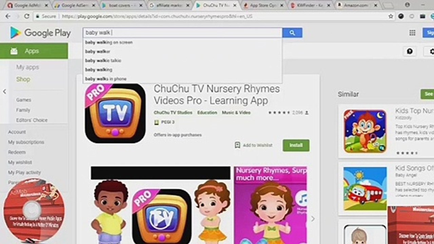Screen dimensions: 434x244
Task: Open the Music & Video category link
Action: click(236, 113)
